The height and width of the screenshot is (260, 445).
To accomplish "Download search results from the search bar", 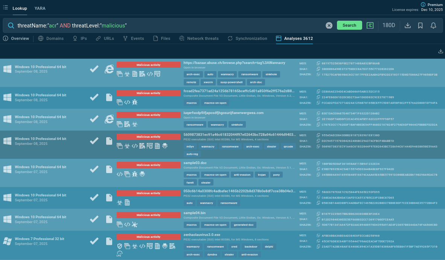I will tap(407, 25).
